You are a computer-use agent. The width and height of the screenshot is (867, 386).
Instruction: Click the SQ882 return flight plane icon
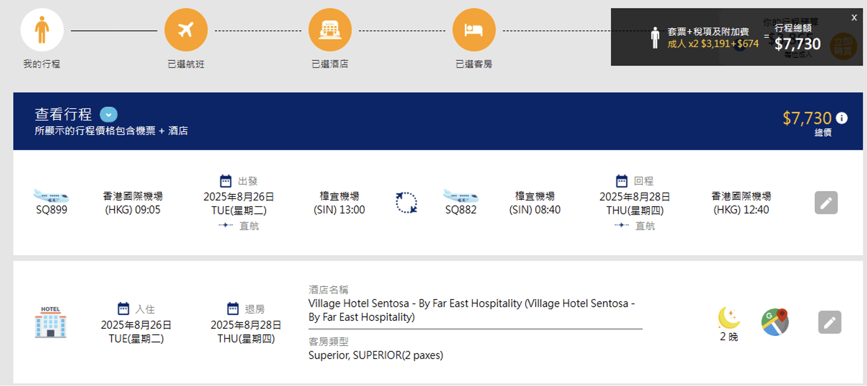[461, 196]
